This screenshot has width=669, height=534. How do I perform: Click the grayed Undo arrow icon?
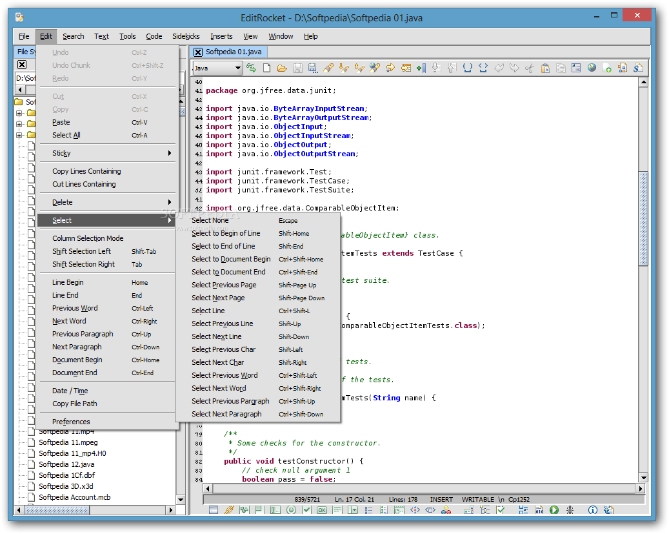pos(499,68)
